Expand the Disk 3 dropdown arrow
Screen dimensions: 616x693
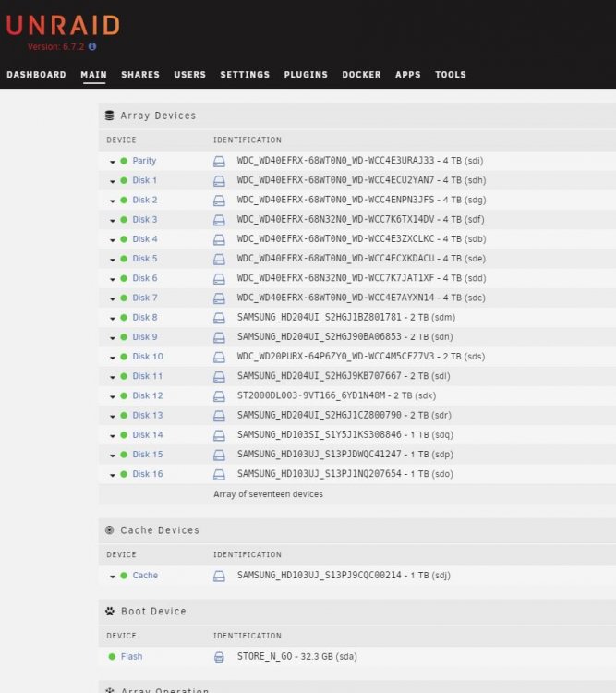coord(113,221)
